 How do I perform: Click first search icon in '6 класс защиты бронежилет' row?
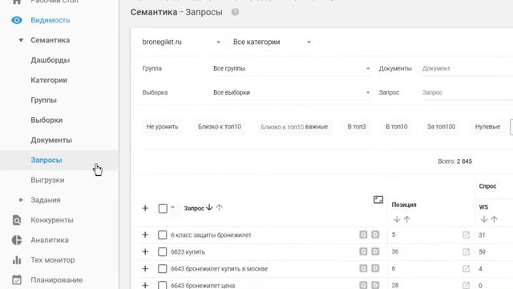coord(363,234)
